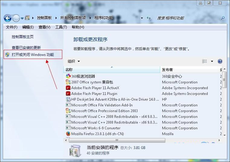The height and width of the screenshot is (162, 230).
Task: Click the vertical scrollbar down arrow
Action: point(225,135)
